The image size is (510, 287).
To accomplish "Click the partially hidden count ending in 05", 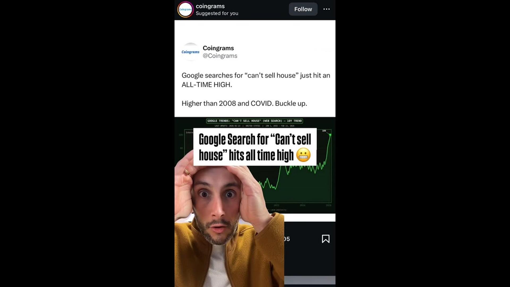I will [x=287, y=239].
